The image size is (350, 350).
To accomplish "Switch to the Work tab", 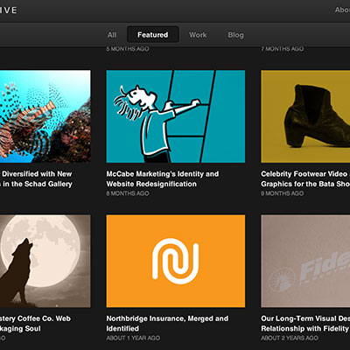I will click(198, 35).
